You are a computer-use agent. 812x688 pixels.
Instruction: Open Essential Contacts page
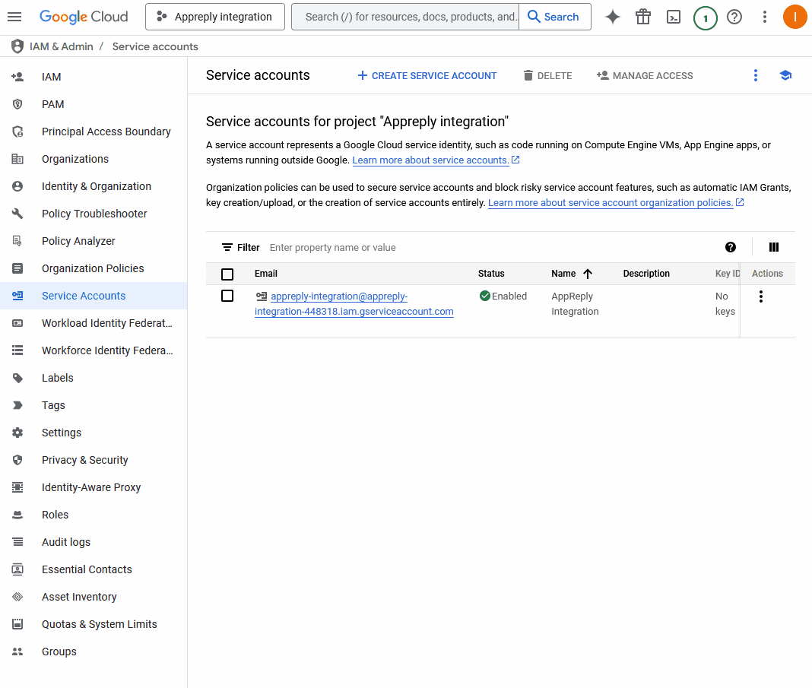click(x=94, y=569)
